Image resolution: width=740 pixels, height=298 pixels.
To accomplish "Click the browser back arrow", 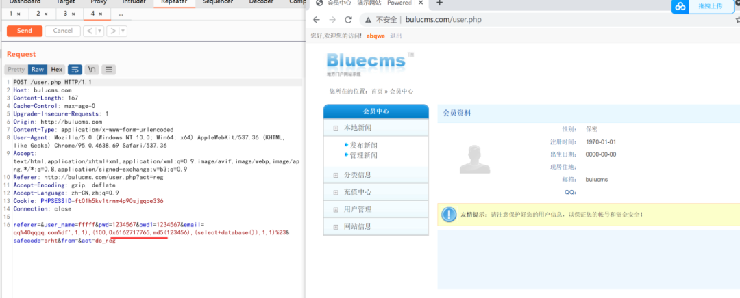I will [316, 20].
